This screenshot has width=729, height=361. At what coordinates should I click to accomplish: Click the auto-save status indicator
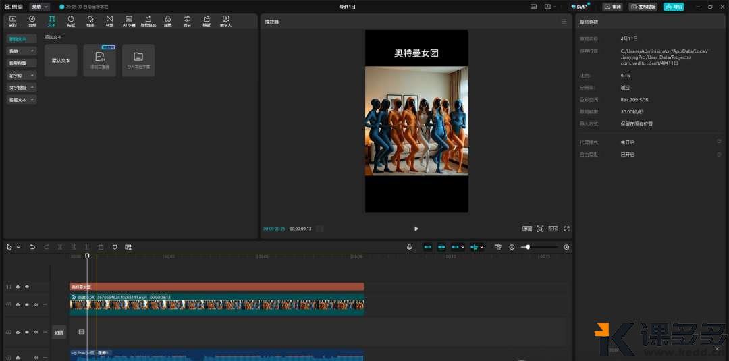pos(84,7)
